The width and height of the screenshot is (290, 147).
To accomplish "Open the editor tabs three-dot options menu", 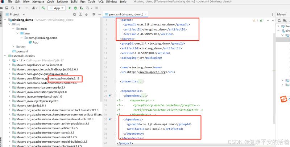I will [273, 14].
